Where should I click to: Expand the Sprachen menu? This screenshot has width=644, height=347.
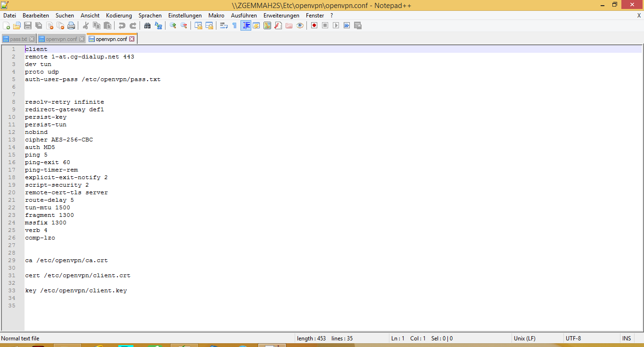coord(150,16)
